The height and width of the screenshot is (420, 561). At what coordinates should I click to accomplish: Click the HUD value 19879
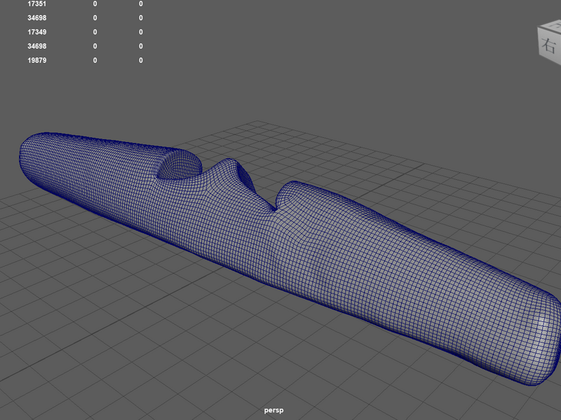coord(37,60)
